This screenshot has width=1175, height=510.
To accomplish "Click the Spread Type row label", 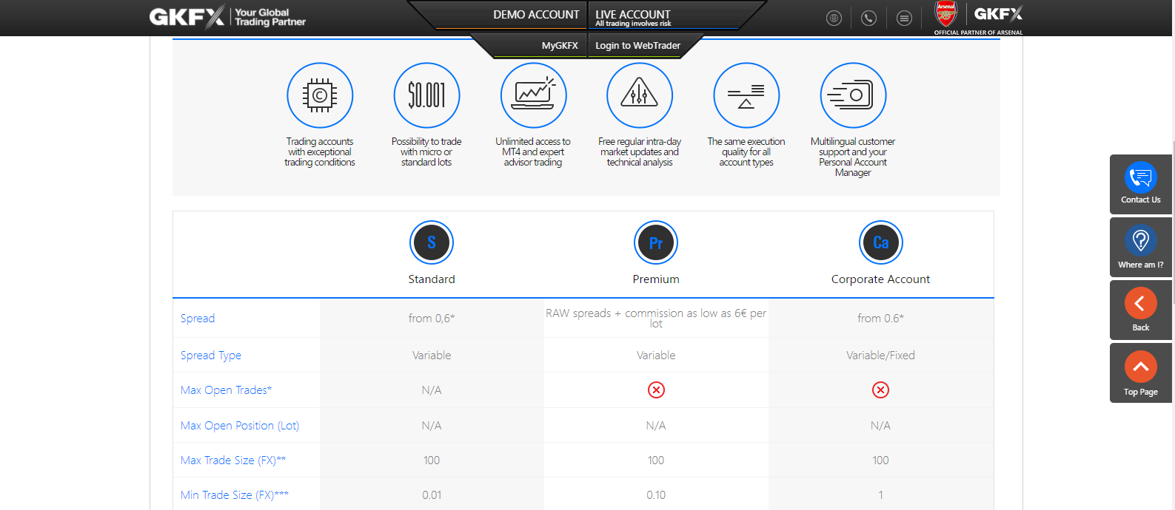I will [x=211, y=356].
